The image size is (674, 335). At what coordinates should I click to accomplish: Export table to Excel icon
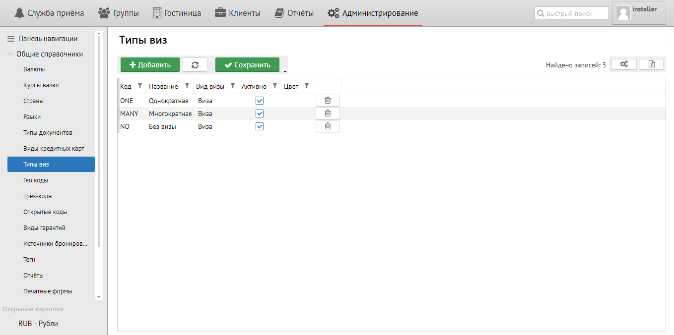652,64
